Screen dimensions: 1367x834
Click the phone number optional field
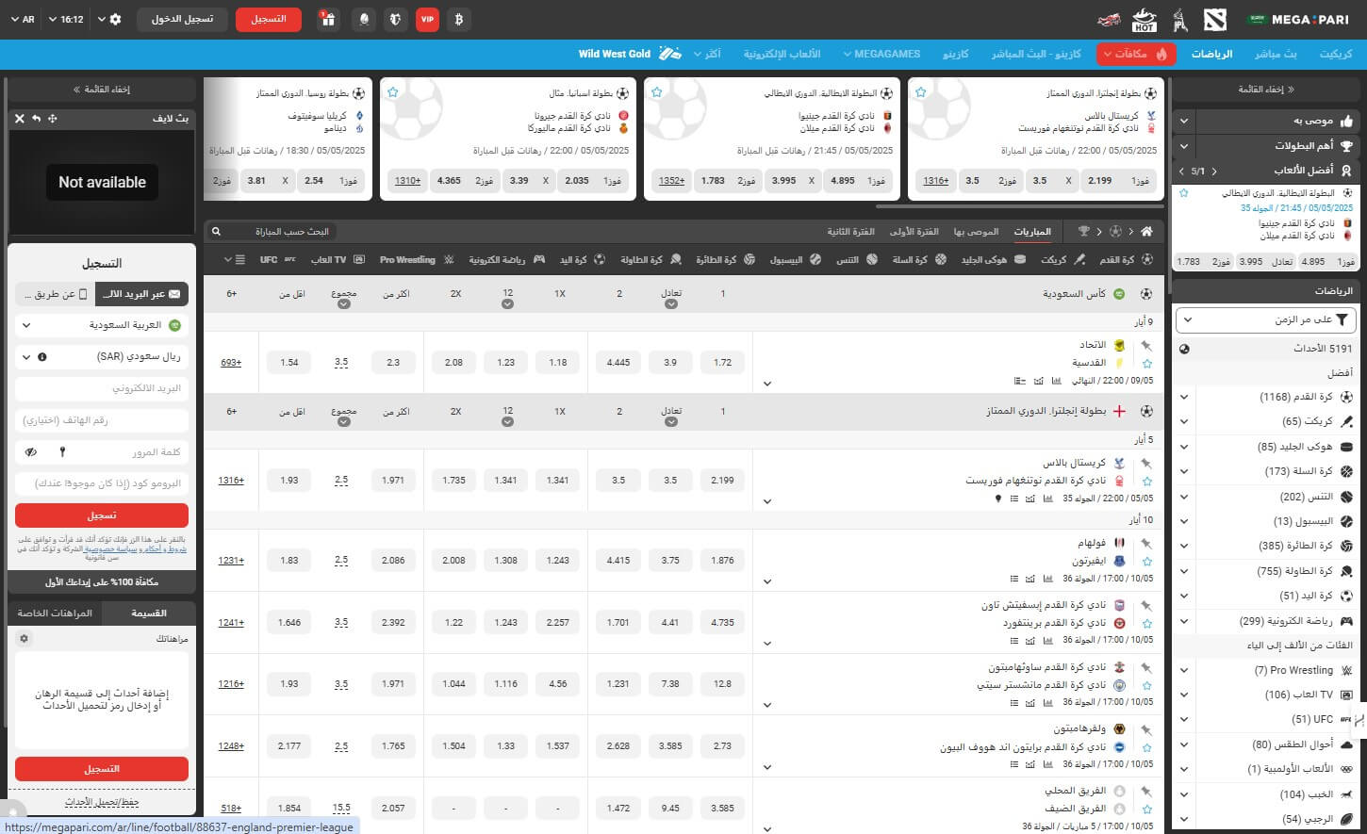(102, 420)
